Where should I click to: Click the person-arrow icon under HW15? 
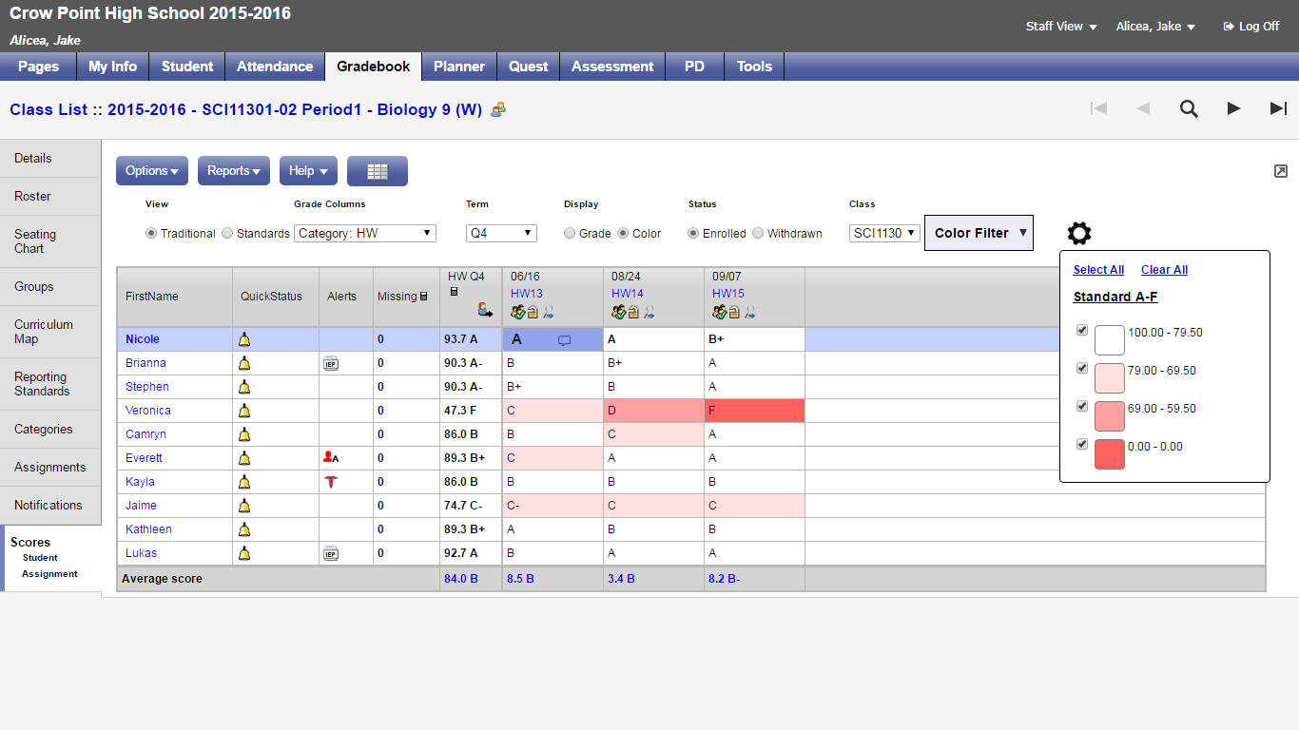(749, 312)
